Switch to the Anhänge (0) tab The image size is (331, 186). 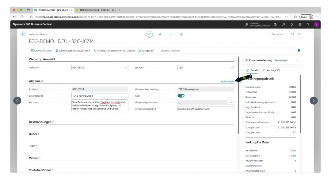(x=271, y=70)
